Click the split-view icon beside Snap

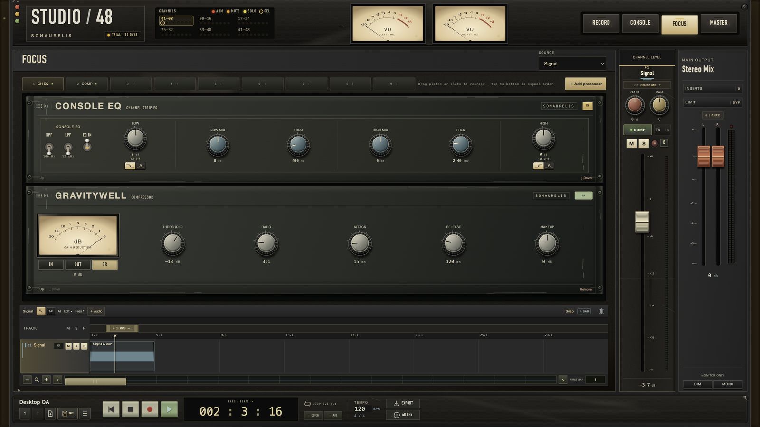click(x=601, y=311)
